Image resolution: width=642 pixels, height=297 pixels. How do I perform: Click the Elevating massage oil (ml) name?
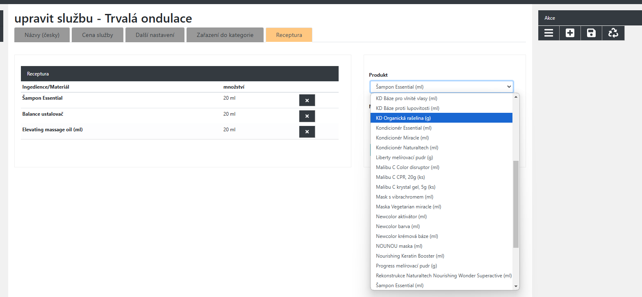[x=52, y=129]
